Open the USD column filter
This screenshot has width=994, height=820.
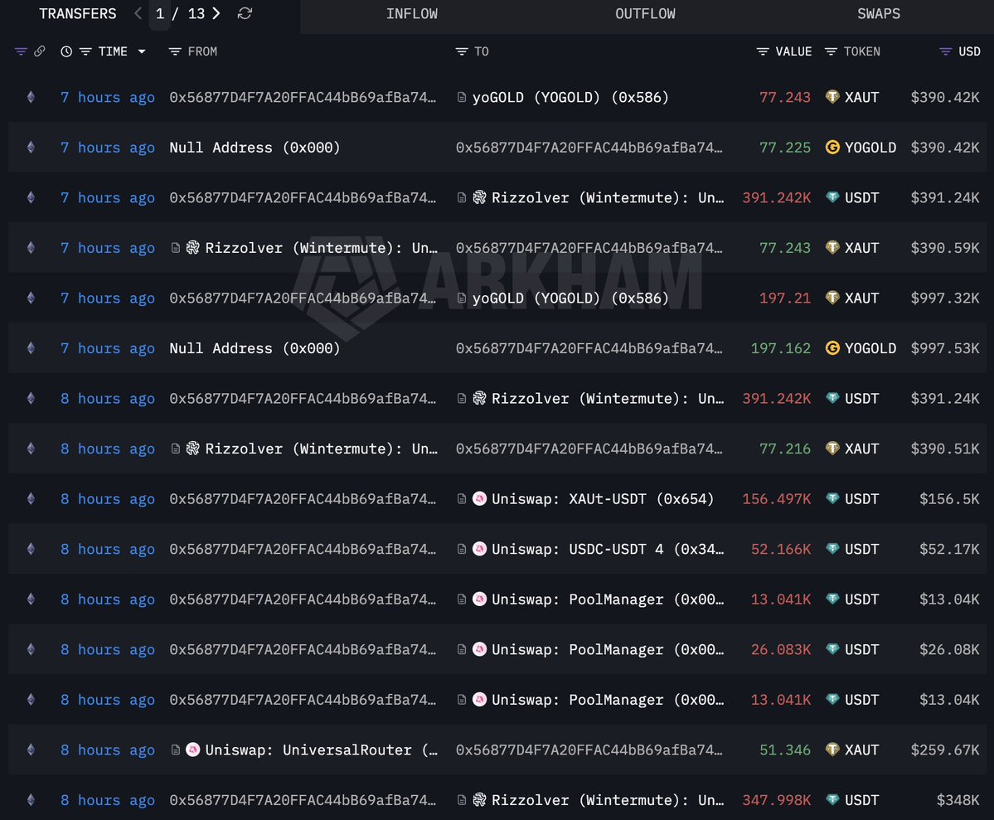click(945, 51)
